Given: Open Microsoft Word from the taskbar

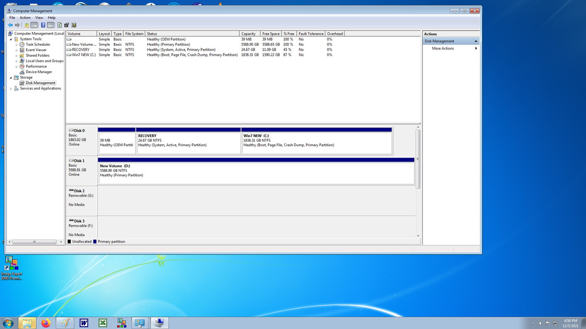Looking at the screenshot, I should (84, 323).
